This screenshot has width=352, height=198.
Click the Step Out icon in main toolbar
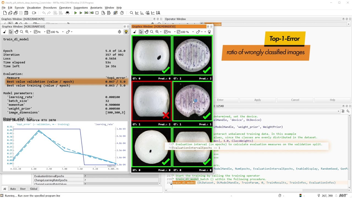92,13
